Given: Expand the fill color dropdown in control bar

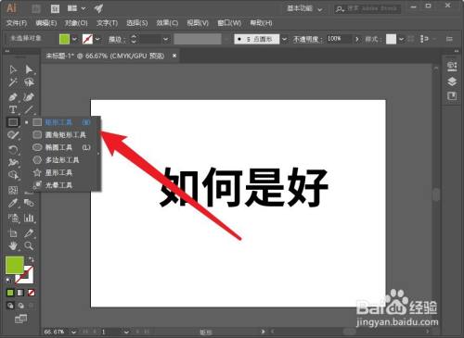Looking at the screenshot, I should click(x=74, y=39).
